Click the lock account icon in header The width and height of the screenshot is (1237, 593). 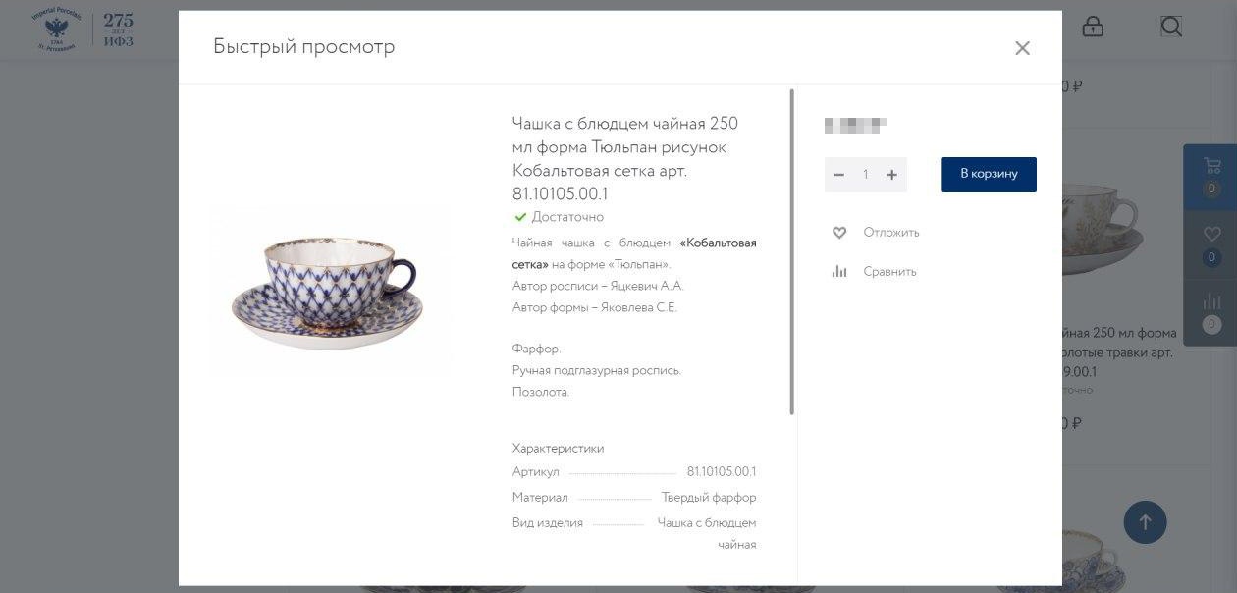click(x=1093, y=27)
